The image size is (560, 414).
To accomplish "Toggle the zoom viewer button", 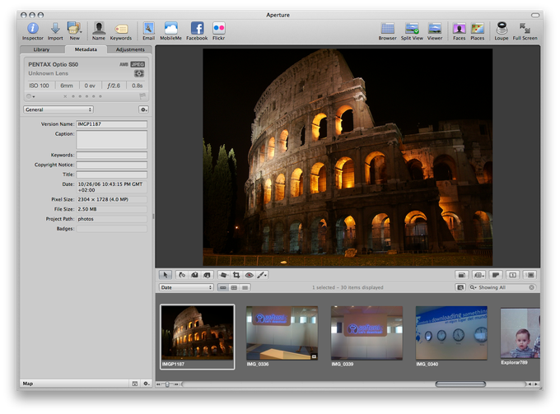I will pos(530,275).
